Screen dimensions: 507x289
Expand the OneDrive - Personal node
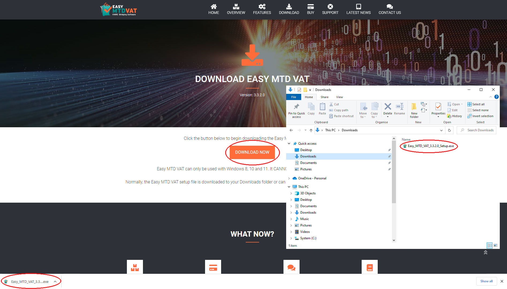289,178
